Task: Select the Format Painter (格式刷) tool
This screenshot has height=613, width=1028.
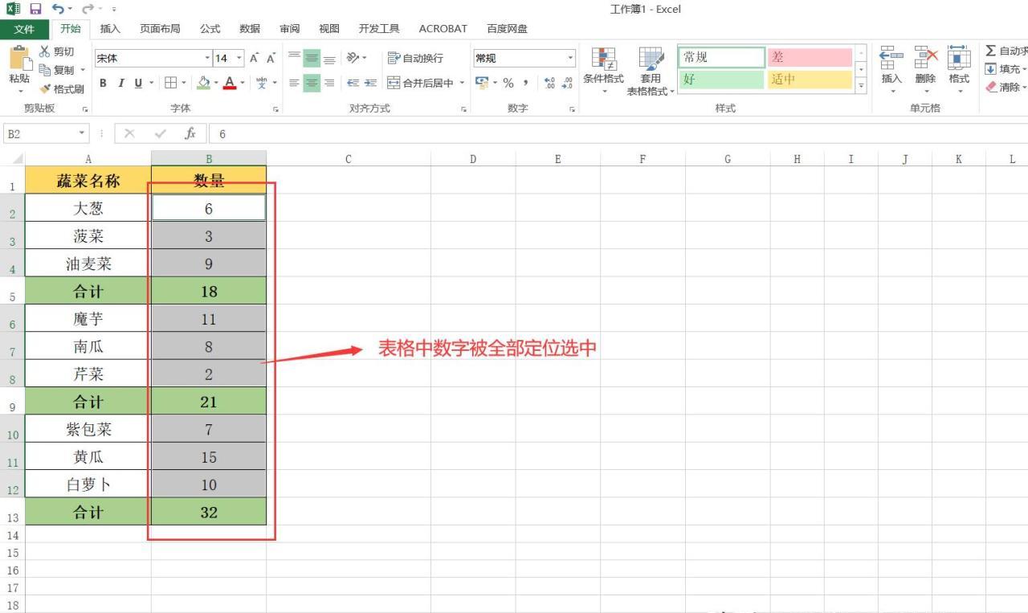Action: [62, 88]
